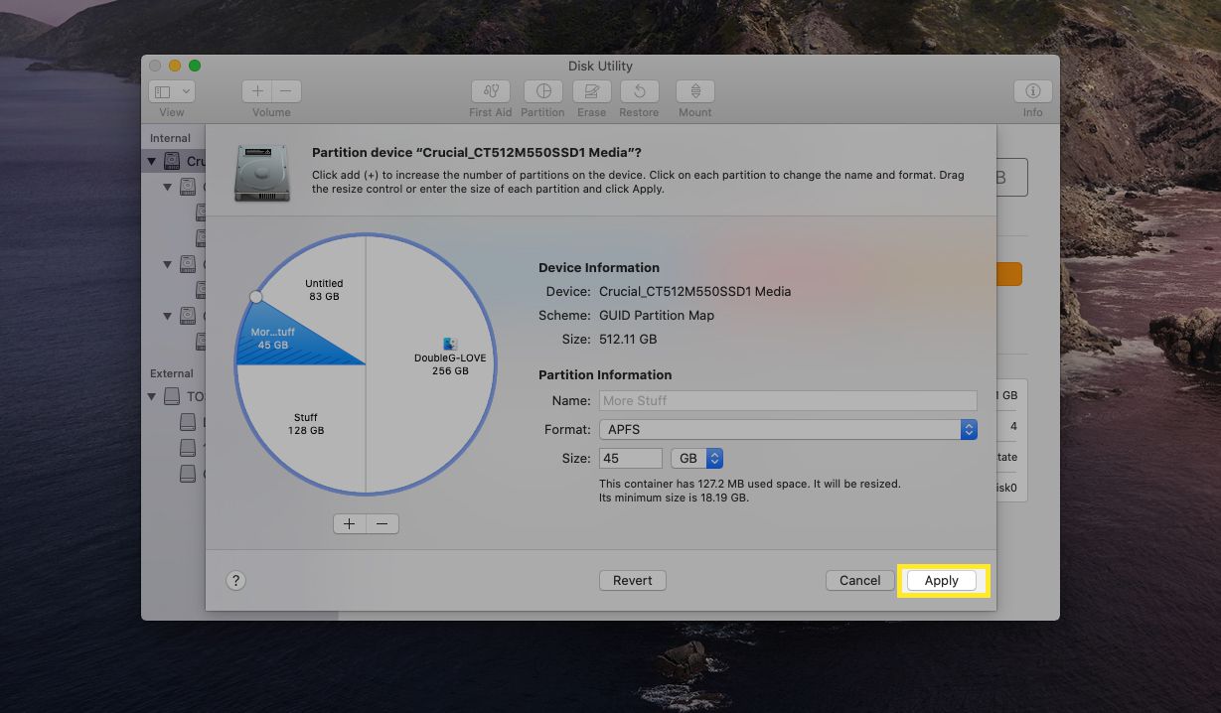Click the Apply button

tap(941, 581)
